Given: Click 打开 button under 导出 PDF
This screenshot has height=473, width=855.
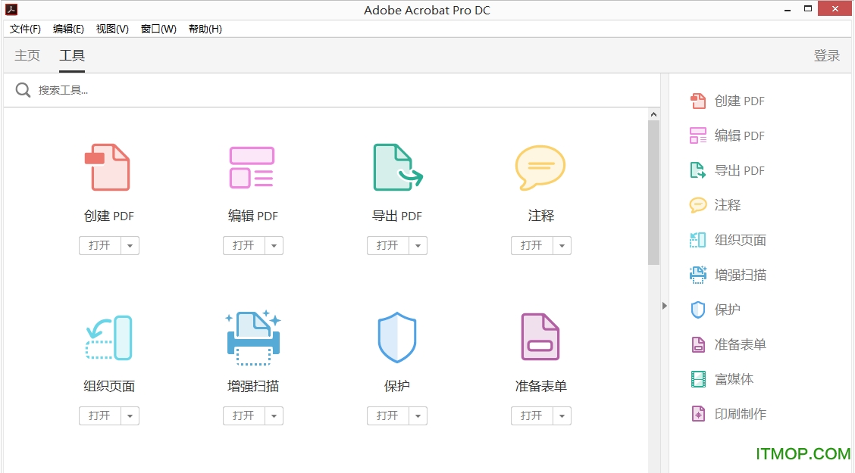Looking at the screenshot, I should [x=387, y=245].
